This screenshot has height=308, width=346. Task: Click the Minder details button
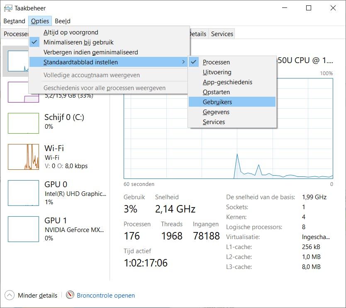(x=37, y=296)
